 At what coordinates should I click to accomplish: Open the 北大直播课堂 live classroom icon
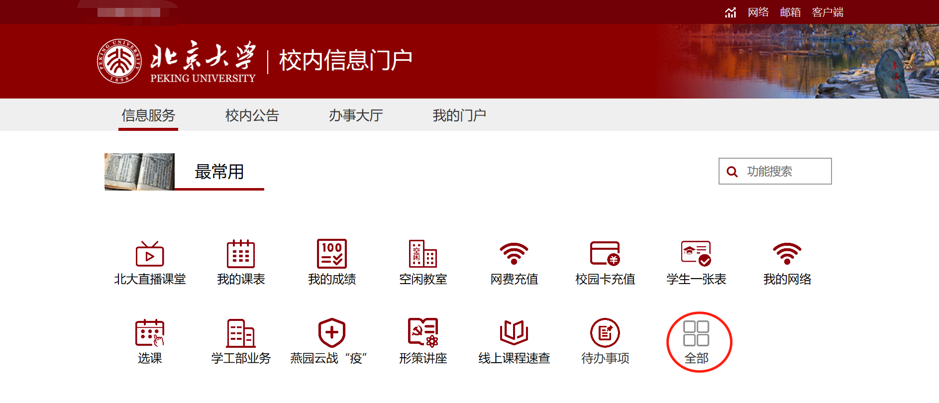click(x=150, y=254)
